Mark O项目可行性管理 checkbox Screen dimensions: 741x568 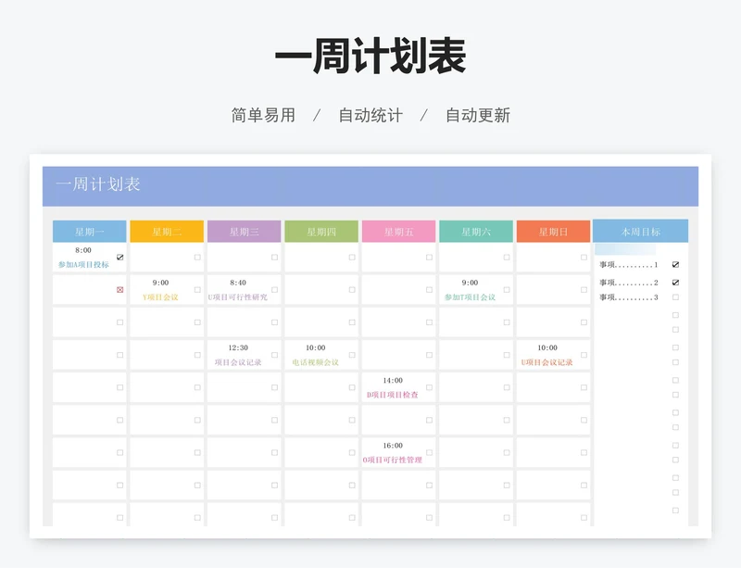(429, 452)
